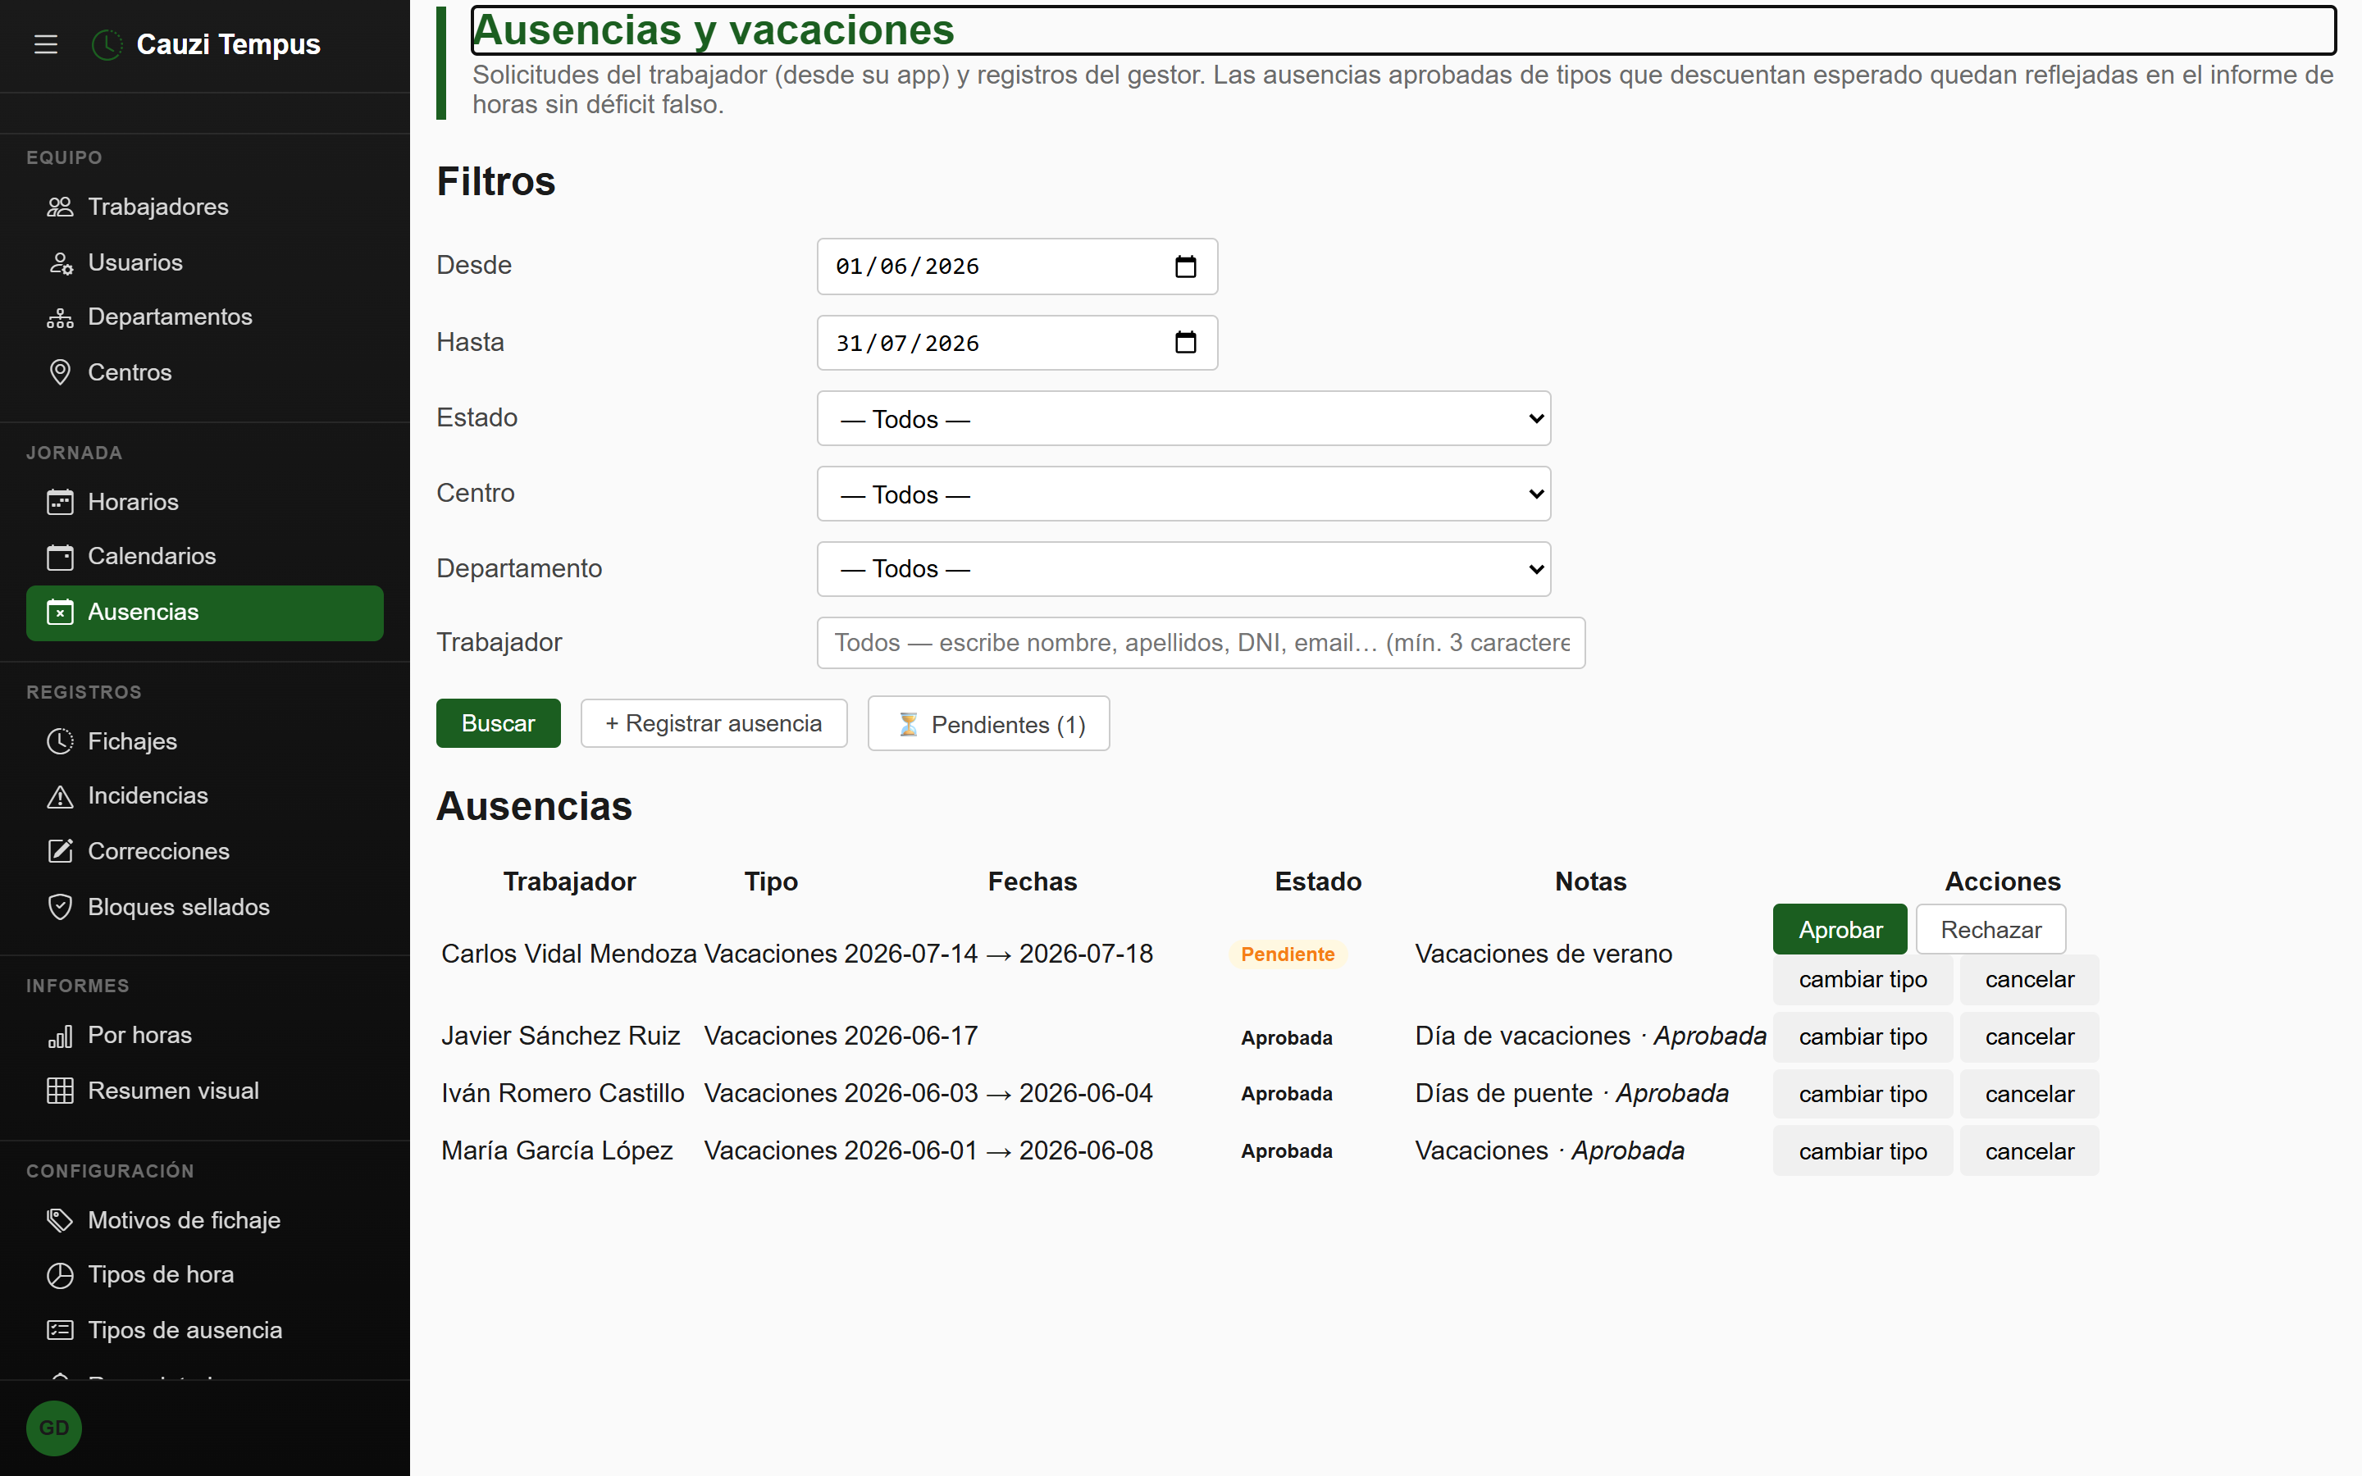Click the Tipos de hora pie icon
Viewport: 2362px width, 1476px height.
(61, 1275)
